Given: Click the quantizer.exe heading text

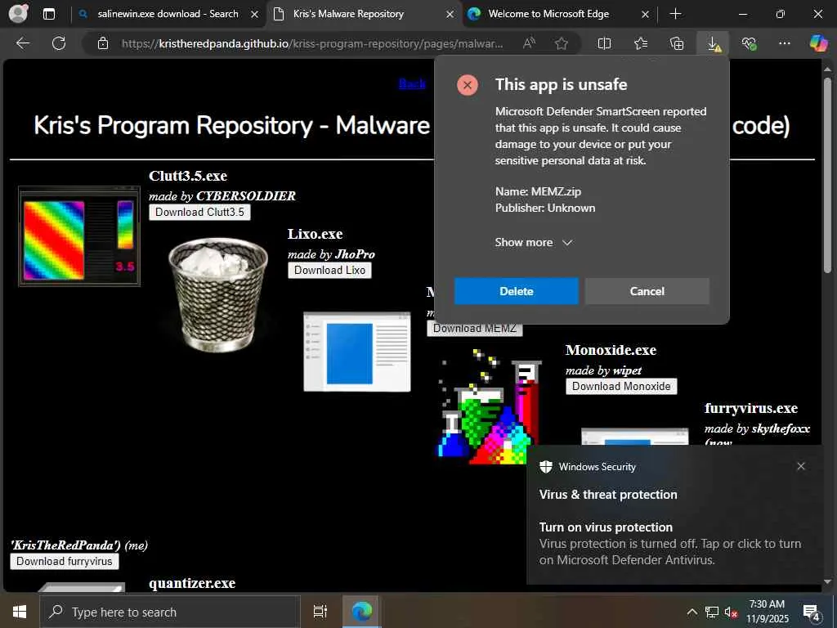Looking at the screenshot, I should point(192,583).
